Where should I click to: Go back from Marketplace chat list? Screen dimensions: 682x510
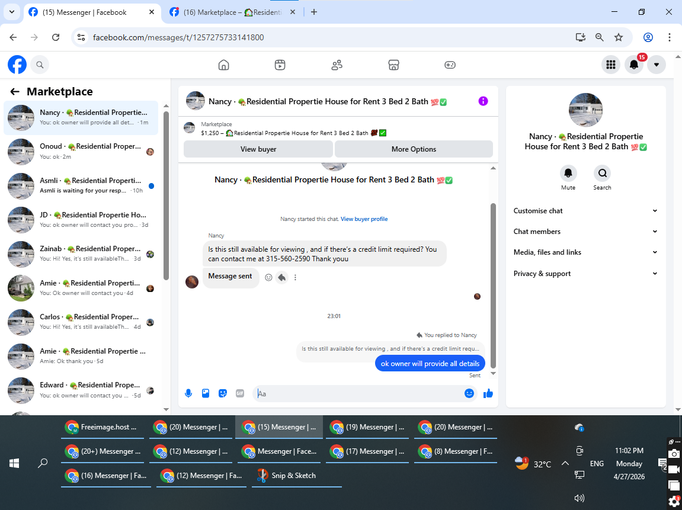point(15,91)
